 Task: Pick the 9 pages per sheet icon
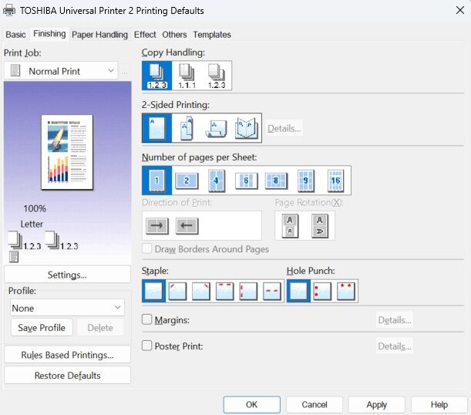pos(306,181)
